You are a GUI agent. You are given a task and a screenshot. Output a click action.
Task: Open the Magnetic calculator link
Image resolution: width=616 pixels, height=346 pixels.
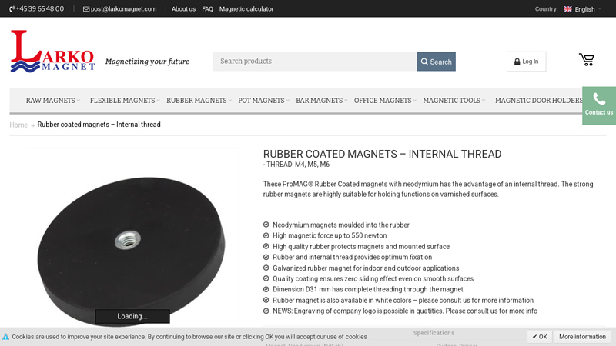[246, 9]
